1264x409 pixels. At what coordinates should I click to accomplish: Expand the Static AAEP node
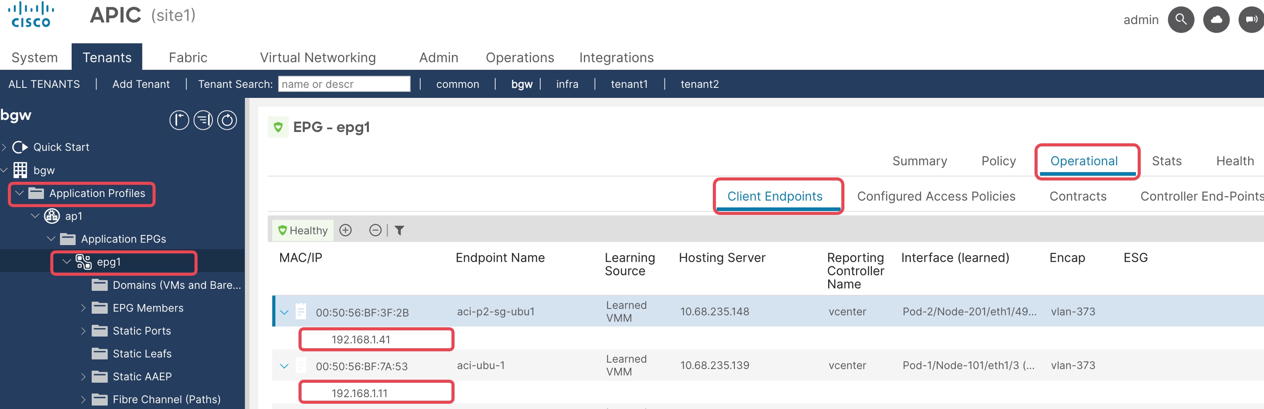(x=83, y=377)
